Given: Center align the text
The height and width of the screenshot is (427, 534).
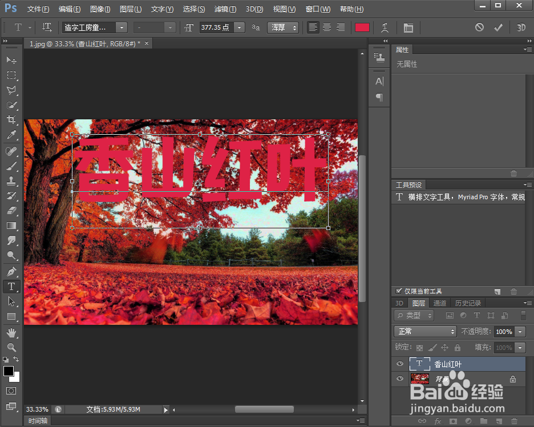Looking at the screenshot, I should click(x=326, y=27).
